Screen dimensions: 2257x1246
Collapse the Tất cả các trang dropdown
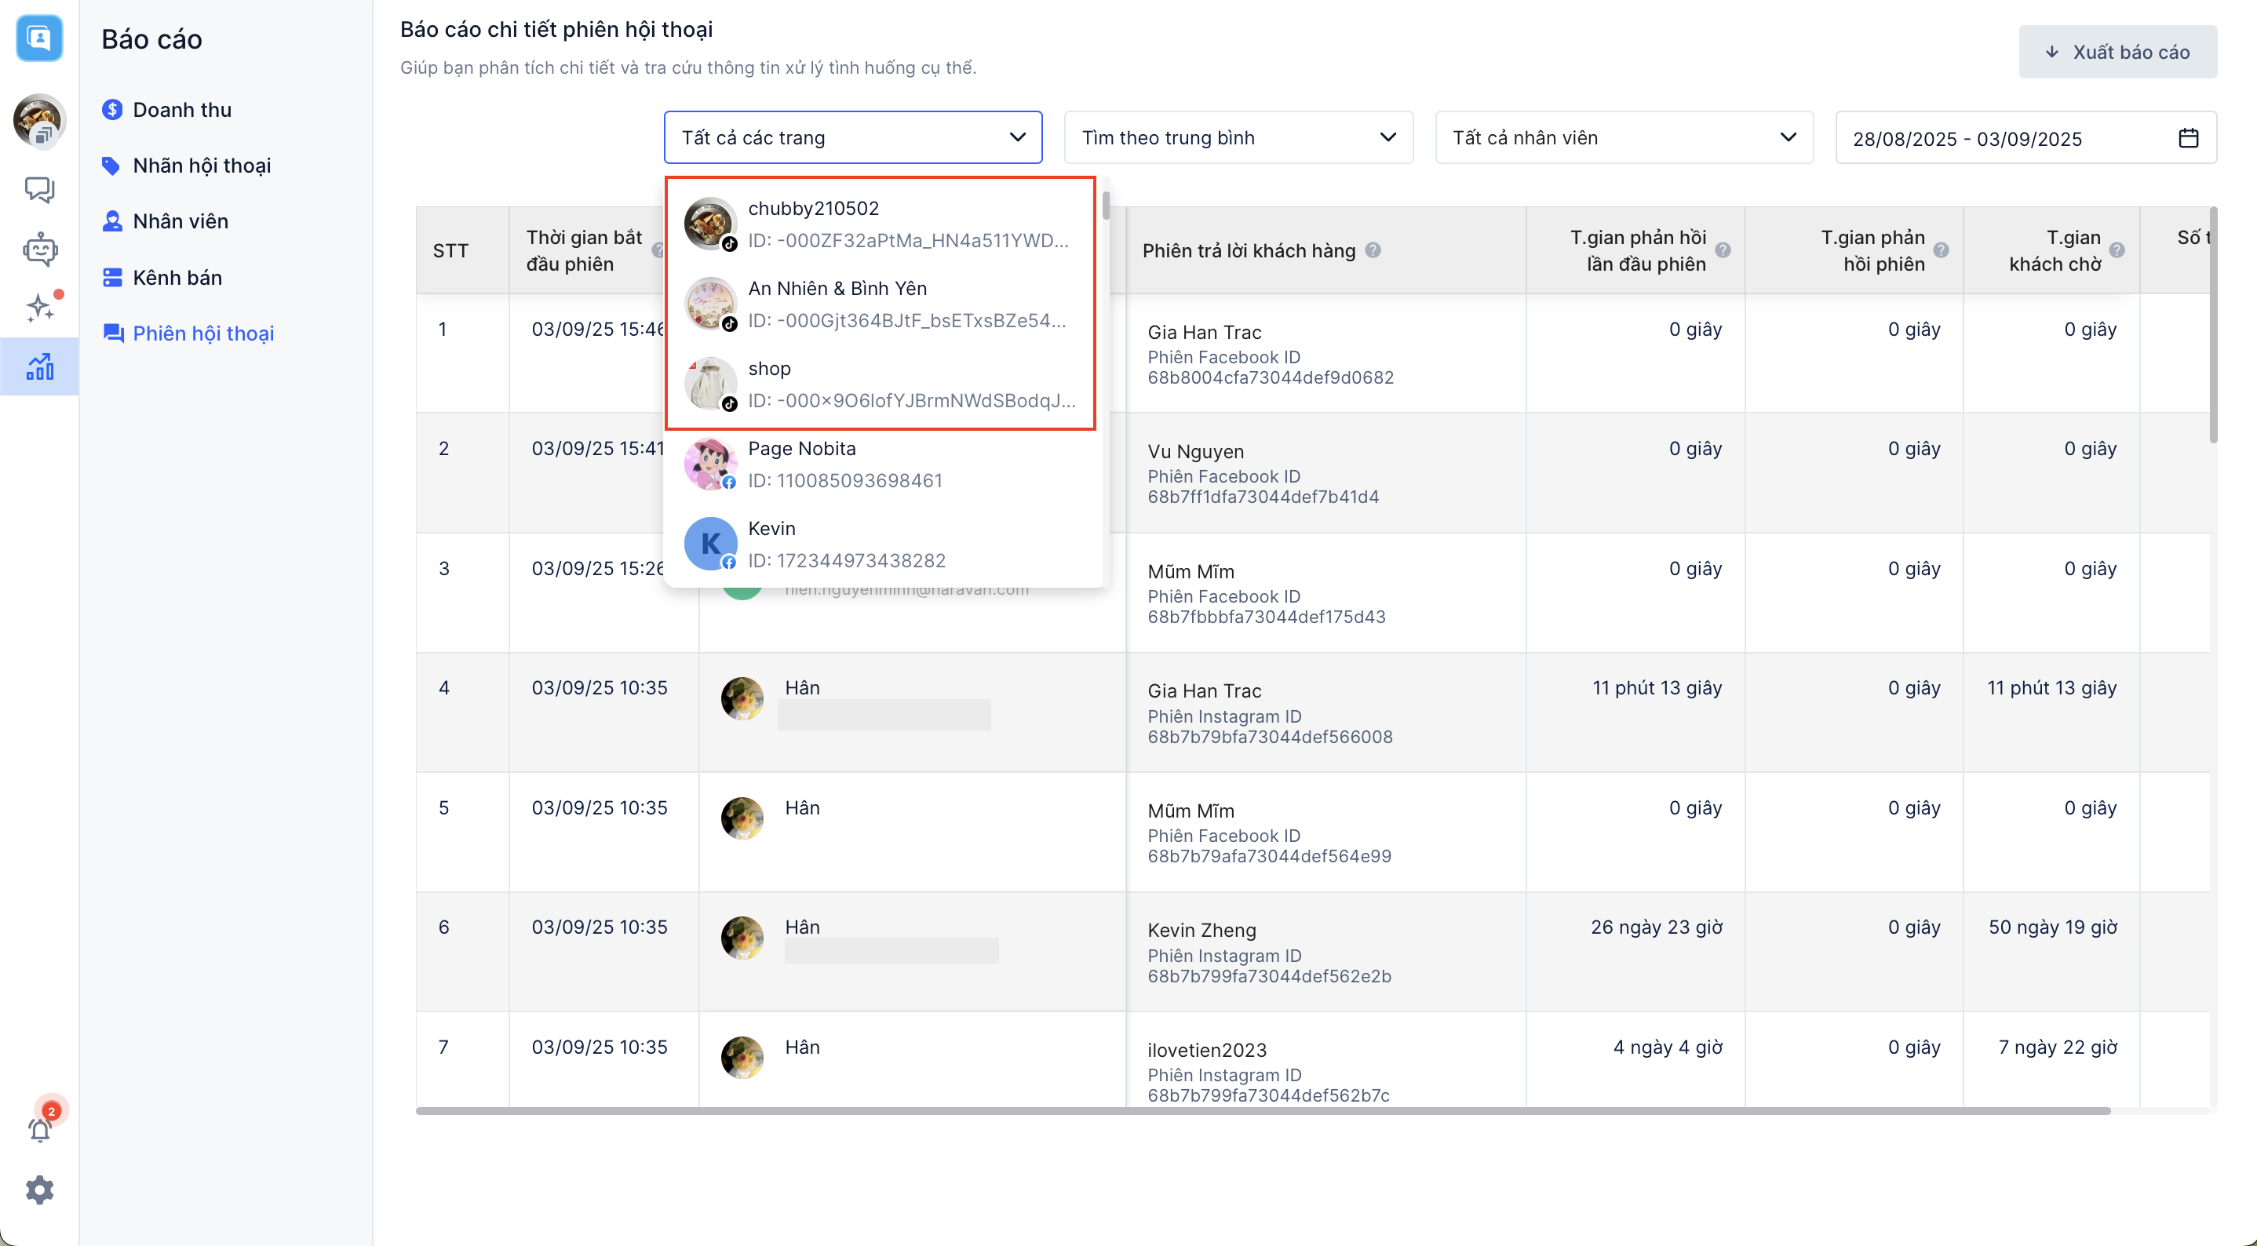point(1017,137)
